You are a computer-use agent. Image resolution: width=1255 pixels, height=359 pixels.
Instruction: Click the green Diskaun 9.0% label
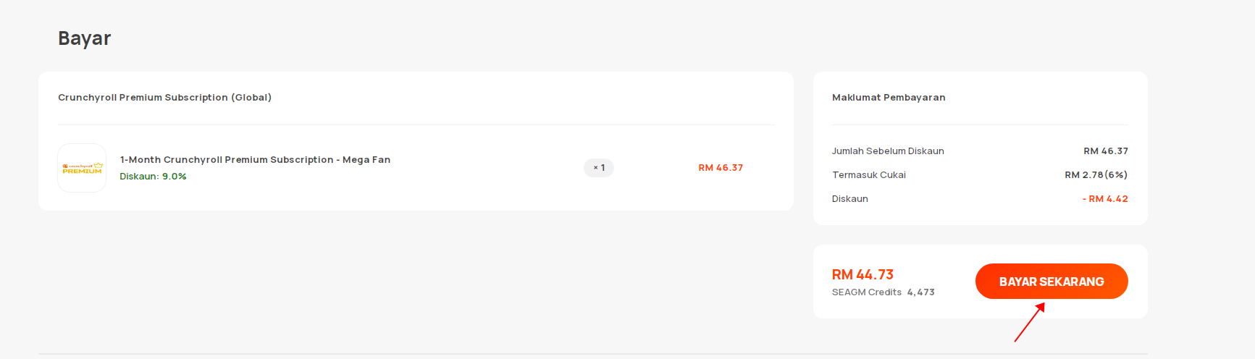pyautogui.click(x=153, y=177)
